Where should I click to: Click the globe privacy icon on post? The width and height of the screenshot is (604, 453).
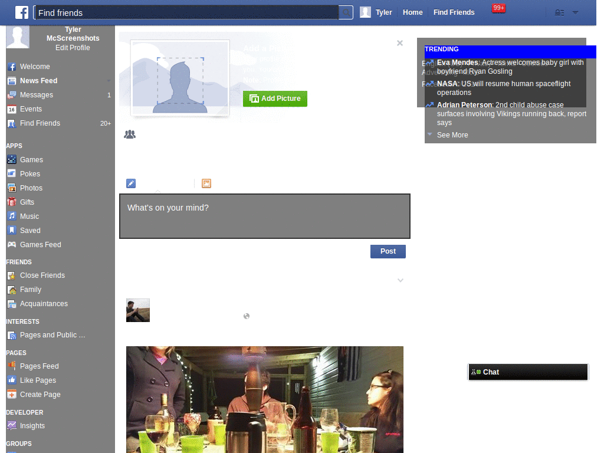click(x=247, y=316)
